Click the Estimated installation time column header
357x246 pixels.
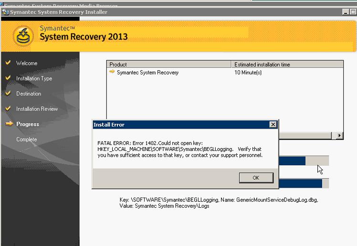point(287,64)
